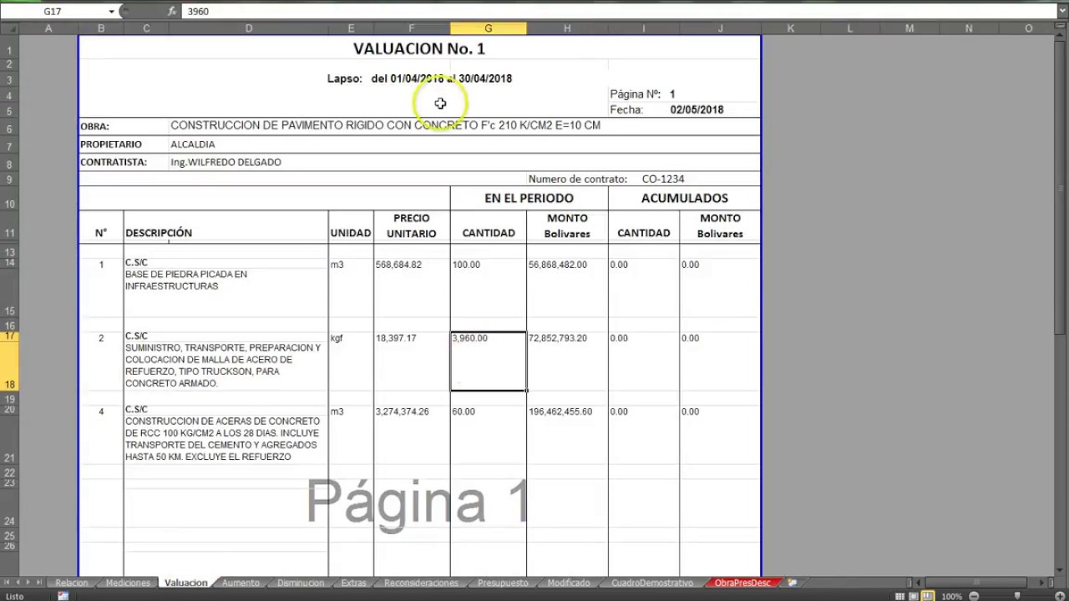Open the Modificado sheet tab
1069x601 pixels.
click(569, 583)
